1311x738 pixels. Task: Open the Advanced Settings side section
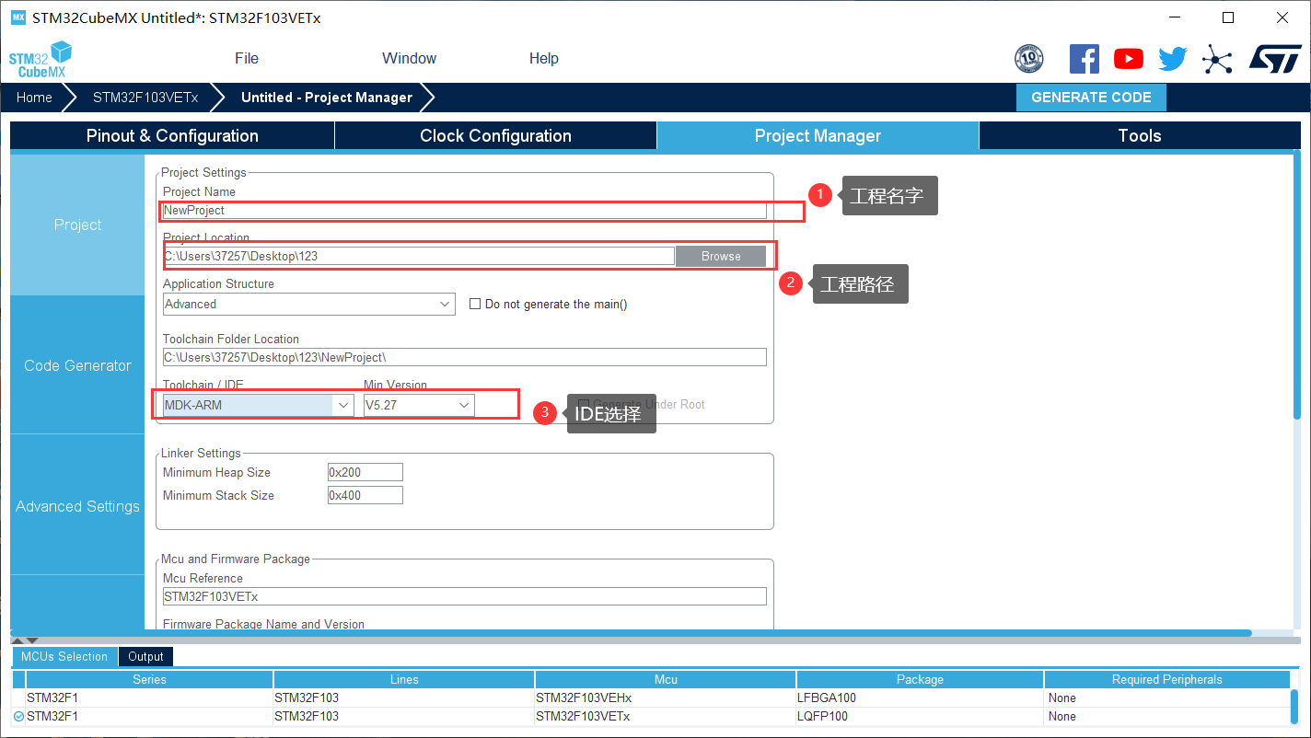click(77, 506)
